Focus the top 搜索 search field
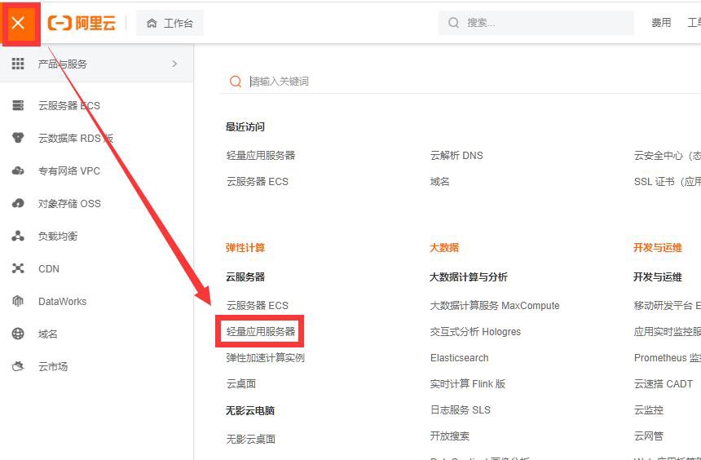Screen dimensions: 701x460 point(536,22)
